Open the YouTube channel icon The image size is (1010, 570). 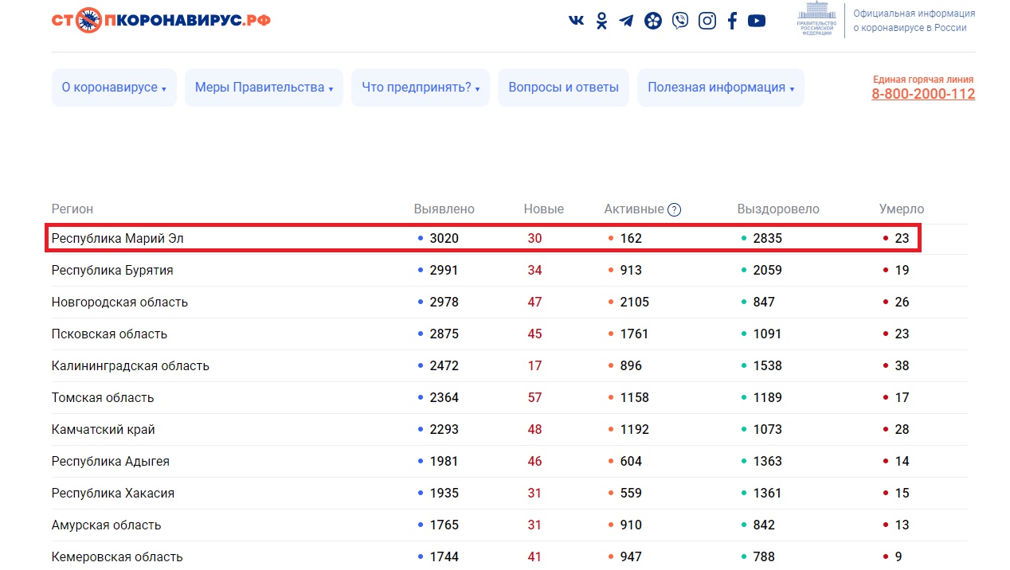[x=757, y=21]
